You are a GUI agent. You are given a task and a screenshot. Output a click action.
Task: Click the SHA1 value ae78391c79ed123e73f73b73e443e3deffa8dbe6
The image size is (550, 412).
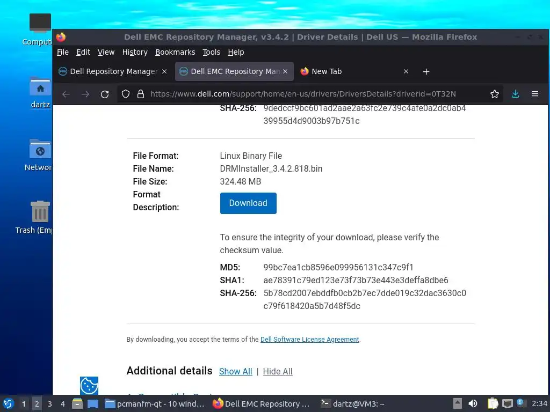pos(356,280)
